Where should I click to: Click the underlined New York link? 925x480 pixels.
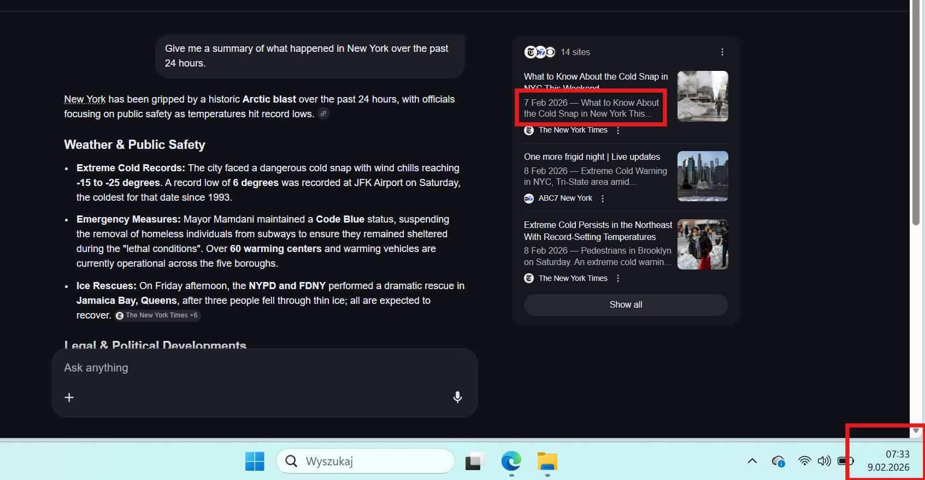pos(85,99)
